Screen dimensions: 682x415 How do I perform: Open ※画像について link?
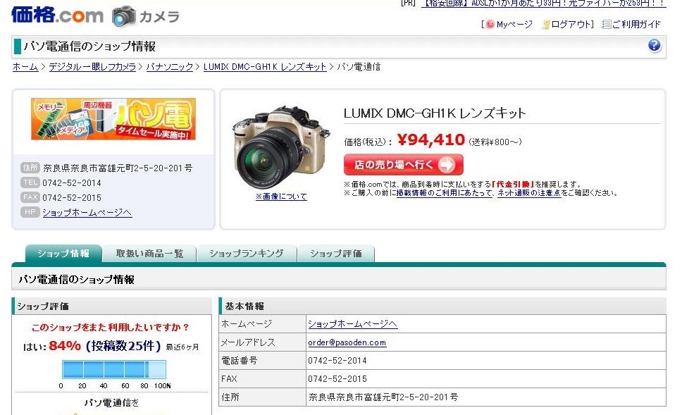pyautogui.click(x=281, y=196)
